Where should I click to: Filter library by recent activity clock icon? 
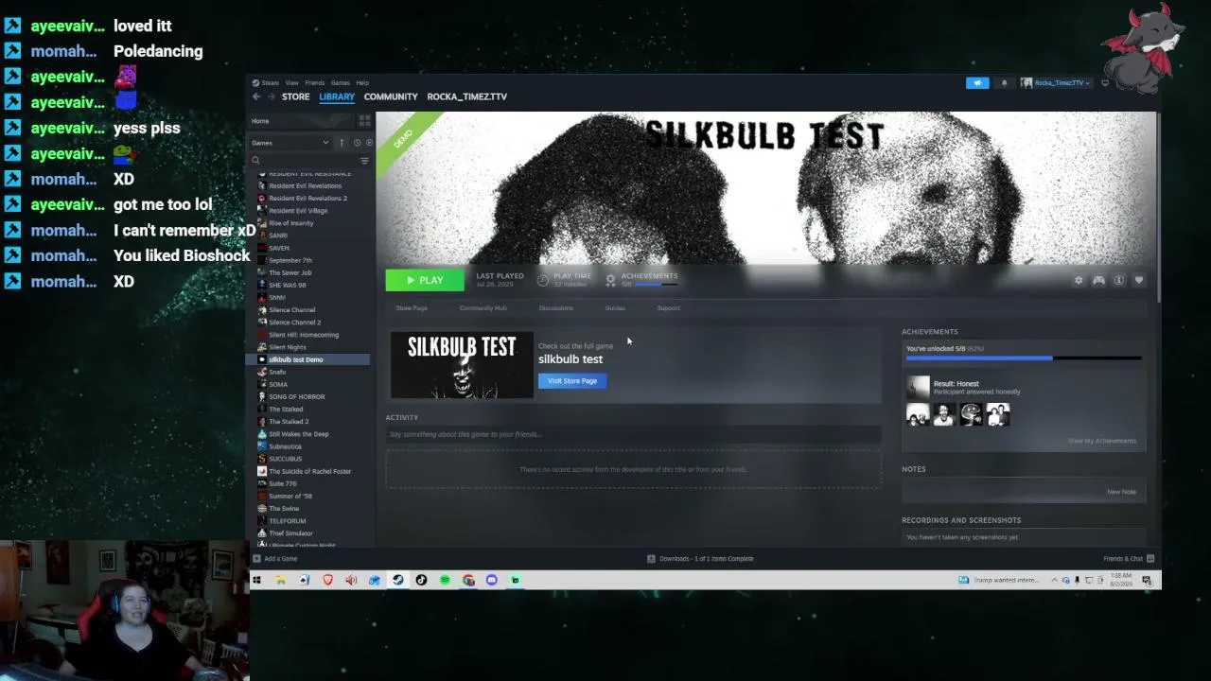point(357,143)
